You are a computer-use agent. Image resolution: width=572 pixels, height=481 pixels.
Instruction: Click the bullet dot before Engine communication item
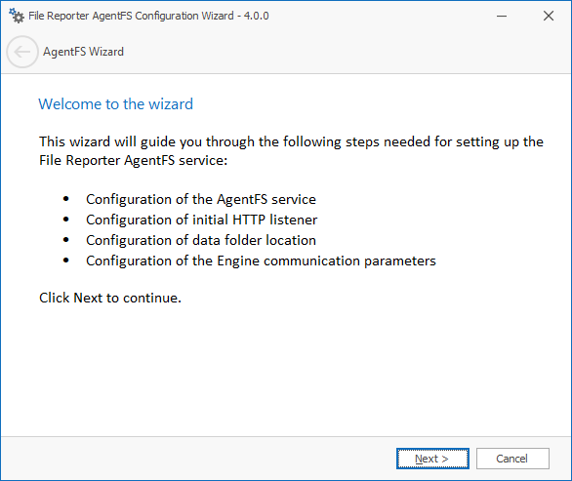pyautogui.click(x=66, y=261)
